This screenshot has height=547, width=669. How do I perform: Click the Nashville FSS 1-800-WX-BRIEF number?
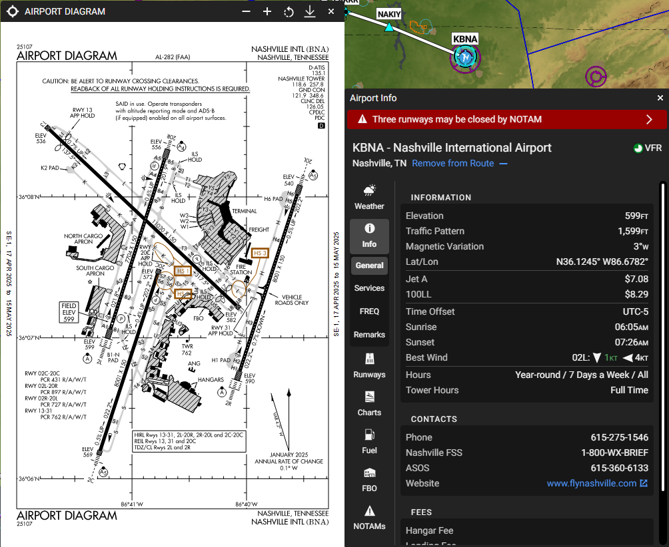(615, 453)
